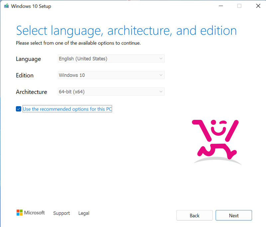The width and height of the screenshot is (266, 227).
Task: Click the Architecture field label
Action: tap(31, 92)
